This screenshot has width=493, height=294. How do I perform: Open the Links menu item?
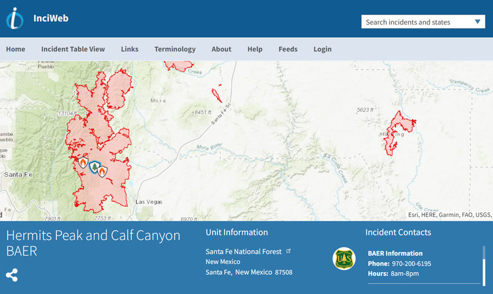[129, 49]
